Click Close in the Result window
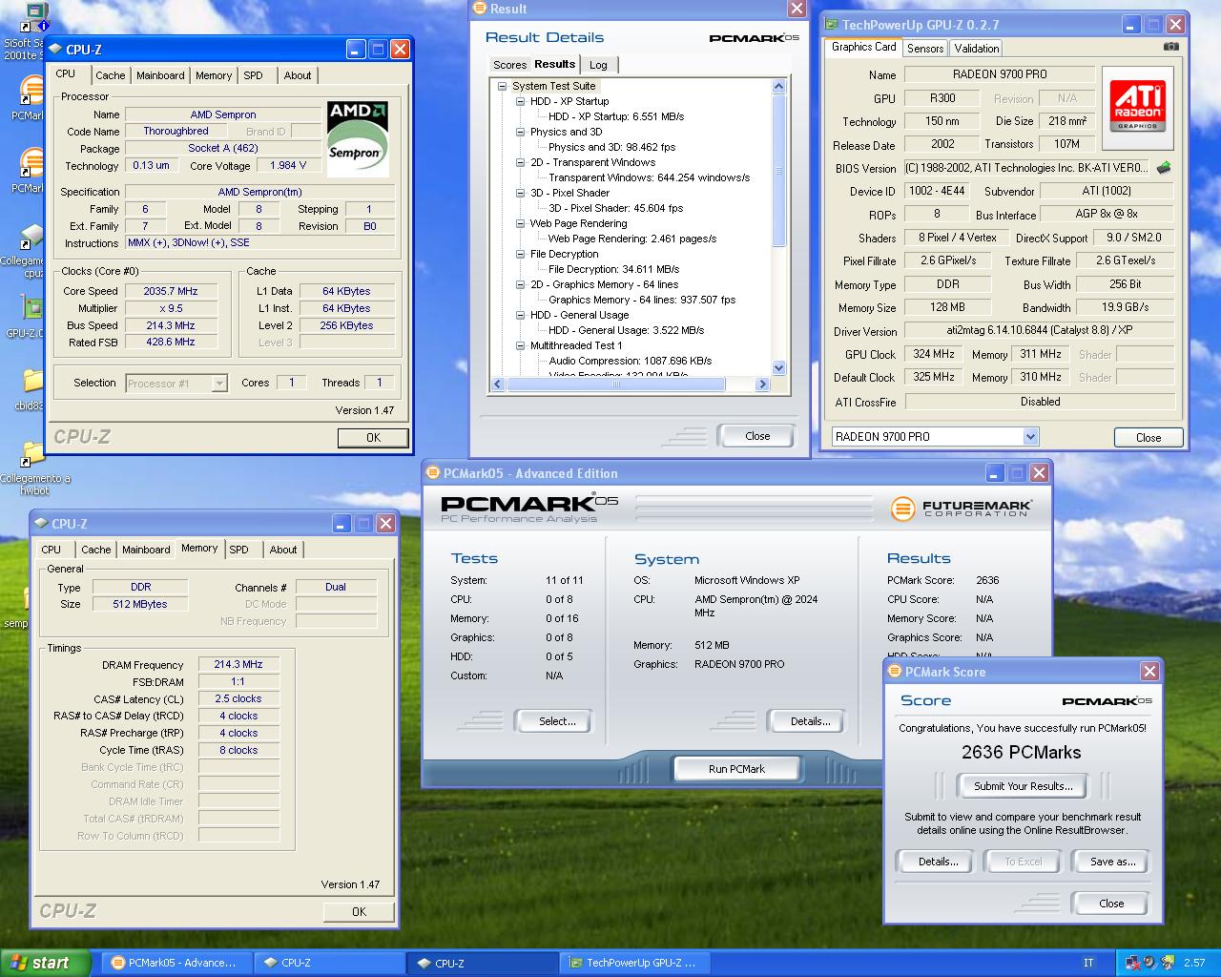Viewport: 1221px width, 977px height. tap(757, 436)
